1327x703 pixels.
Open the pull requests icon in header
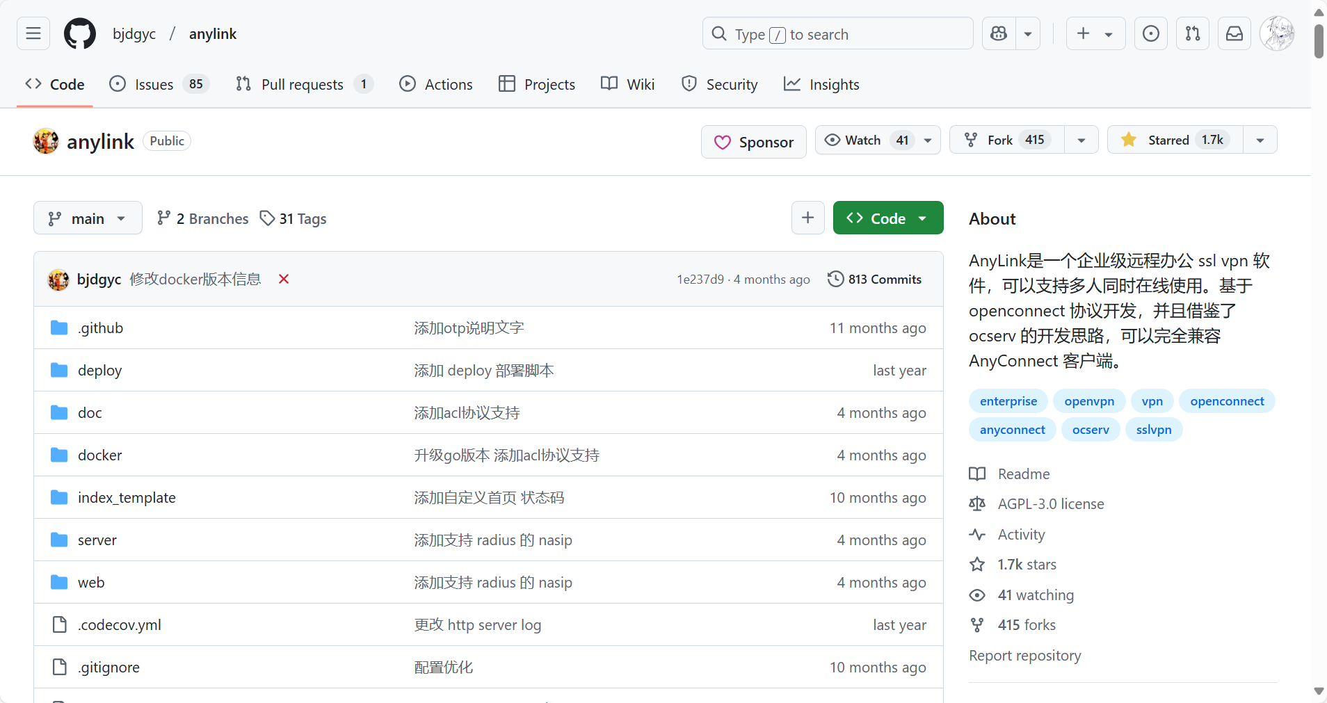coord(1193,33)
